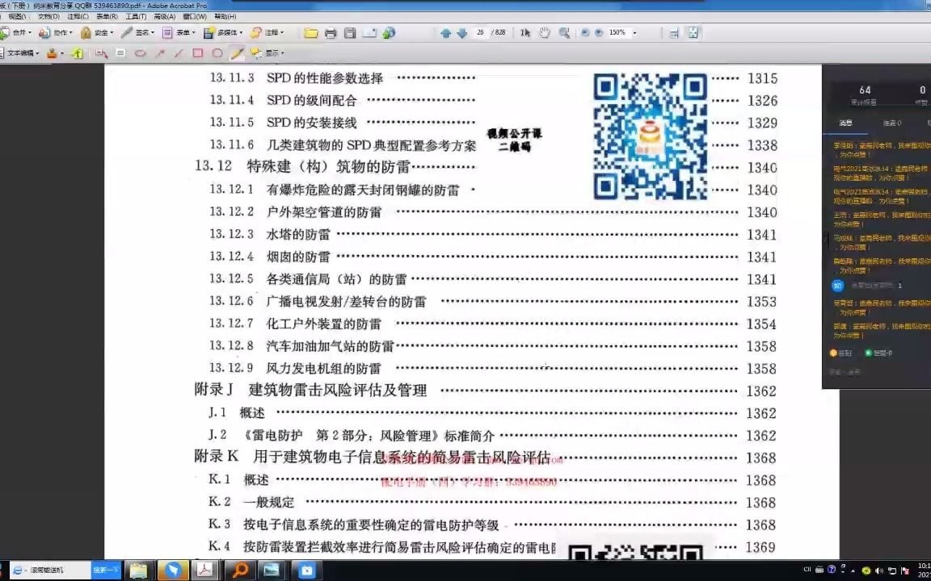Click the Print icon
Screen dimensions: 931x581
(331, 33)
